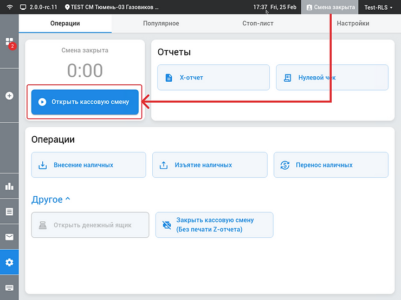Click the Wi-Fi status icon
The height and width of the screenshot is (300, 401).
click(9, 7)
